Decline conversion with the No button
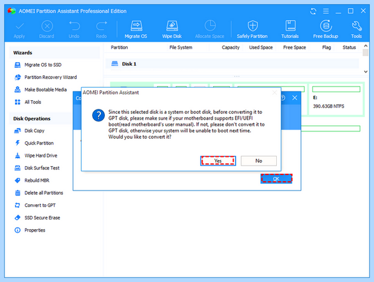 pyautogui.click(x=259, y=161)
